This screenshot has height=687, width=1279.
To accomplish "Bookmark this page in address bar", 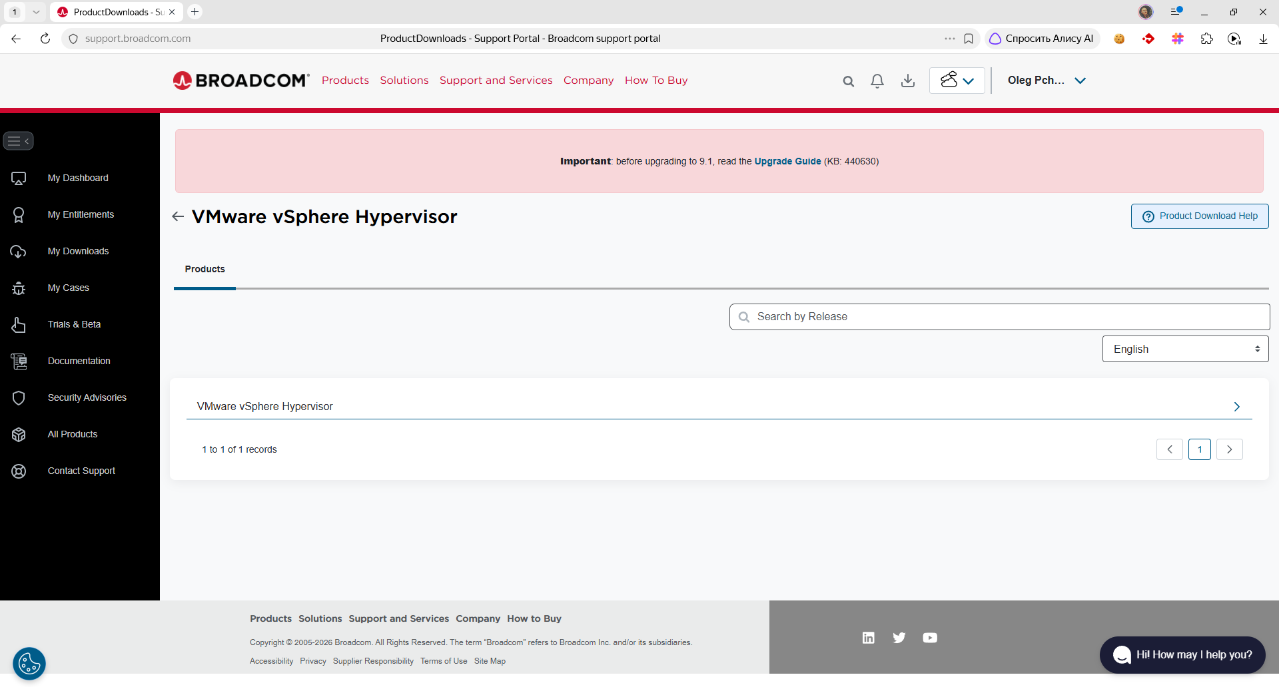I will tap(969, 39).
